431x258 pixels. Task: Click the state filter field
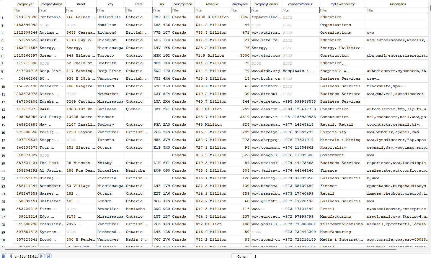pos(139,10)
